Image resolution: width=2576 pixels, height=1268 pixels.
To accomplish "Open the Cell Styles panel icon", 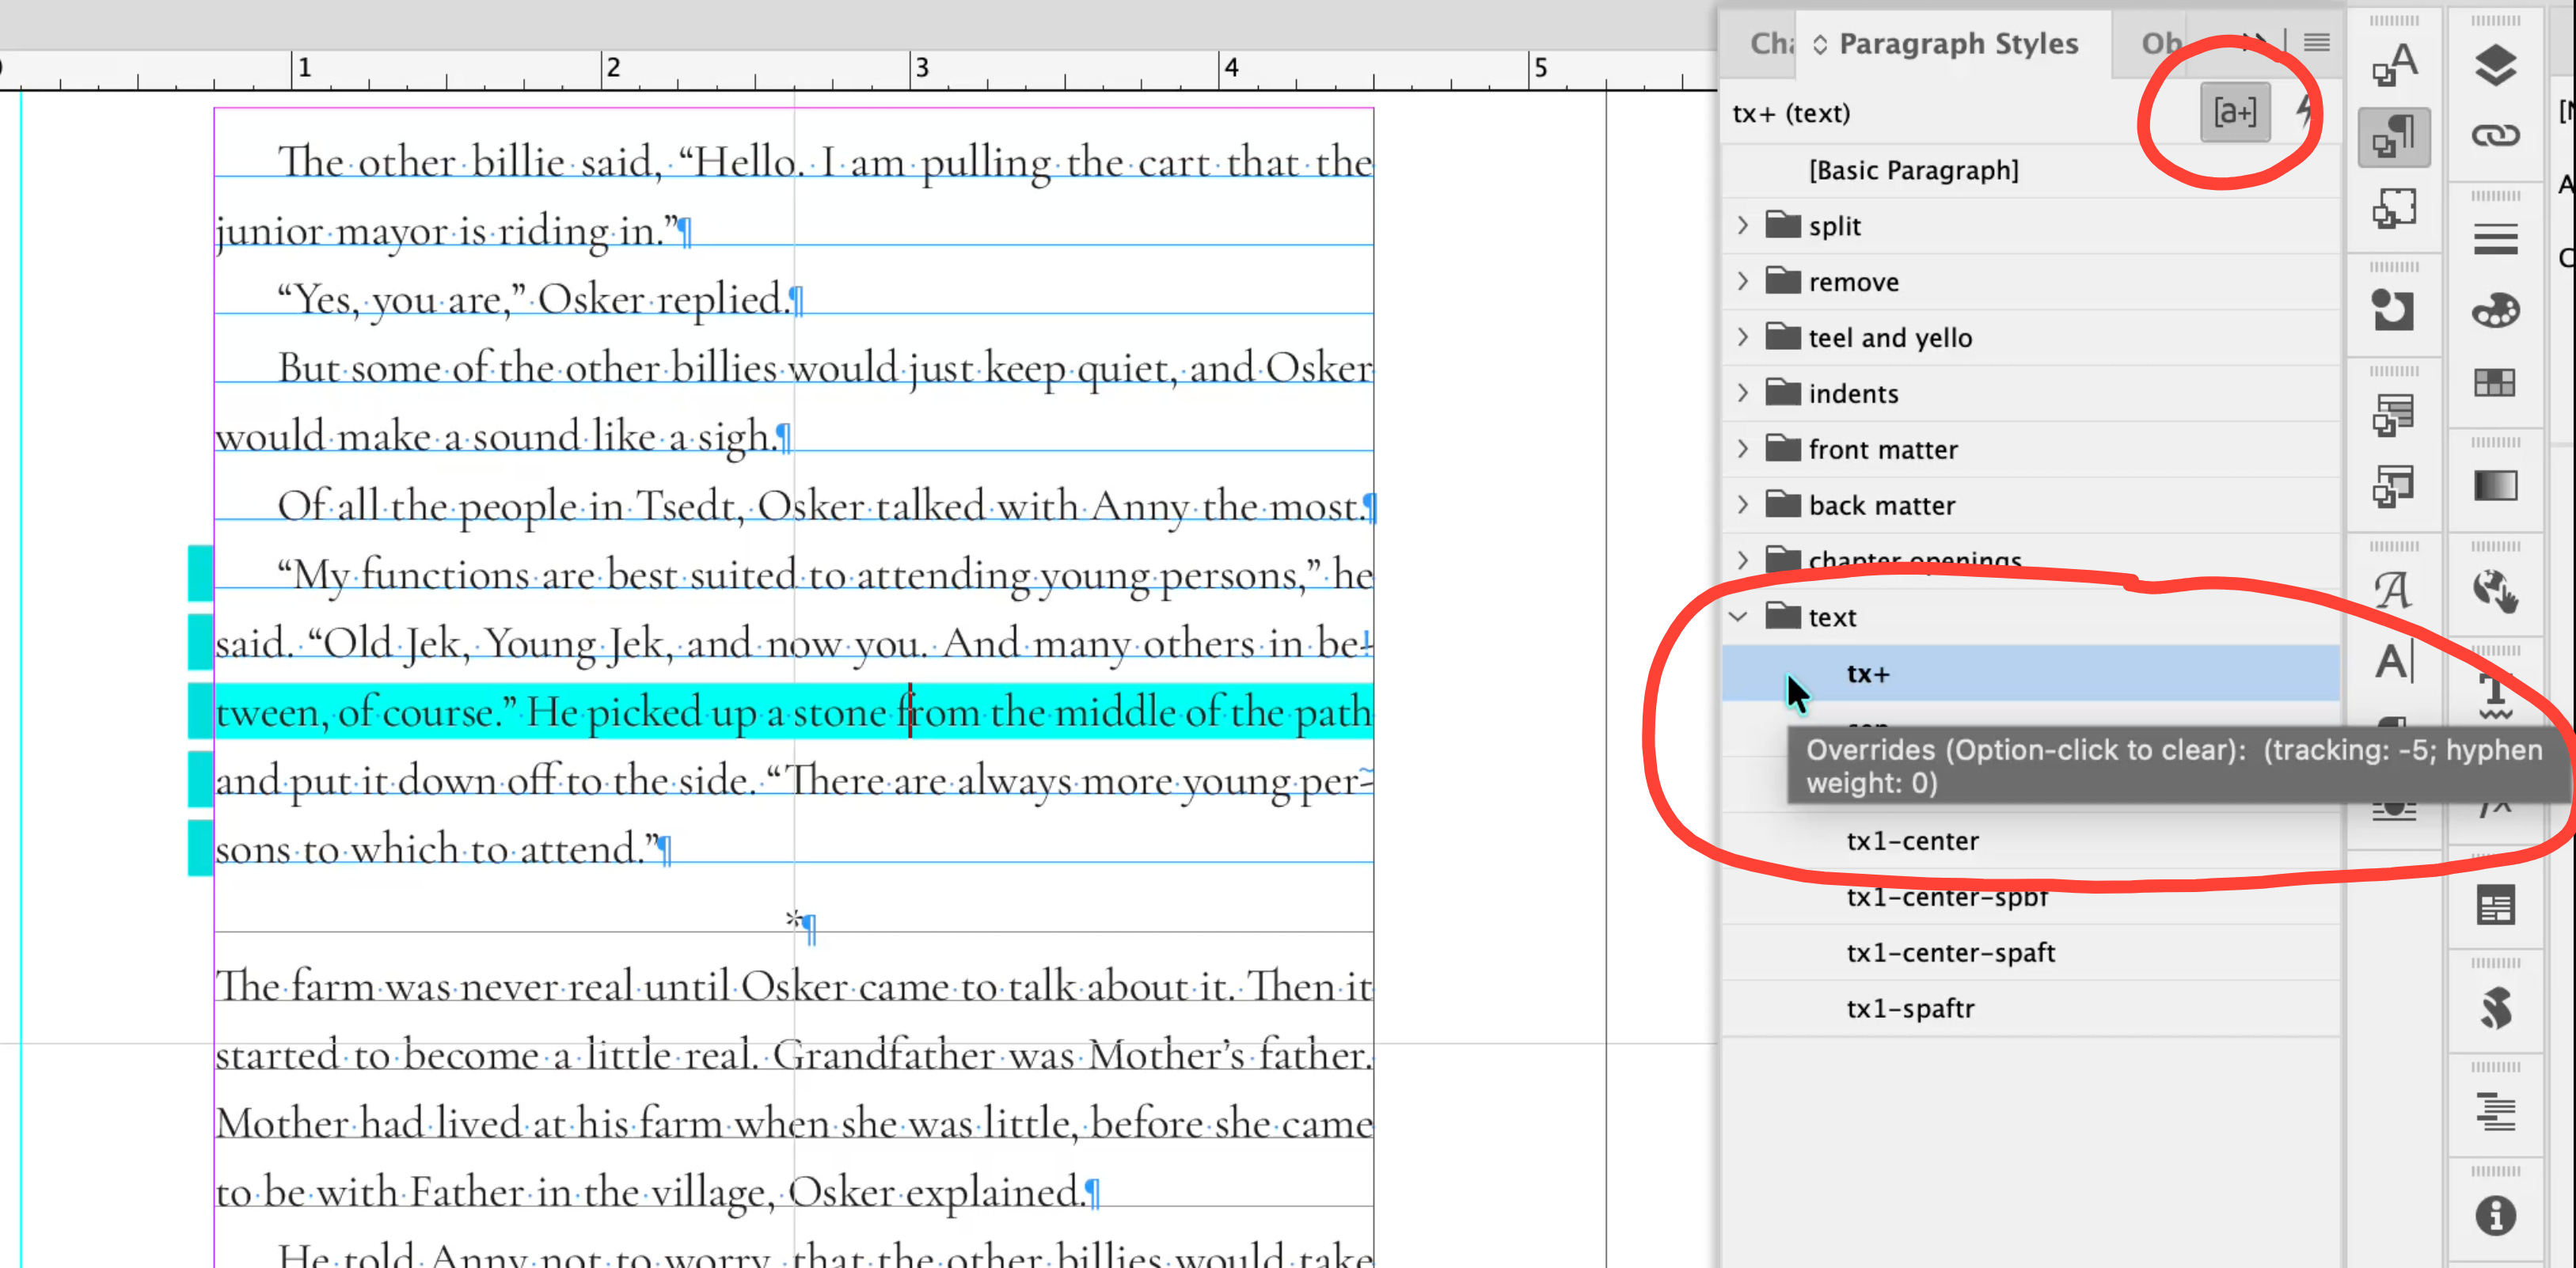I will [x=2394, y=486].
